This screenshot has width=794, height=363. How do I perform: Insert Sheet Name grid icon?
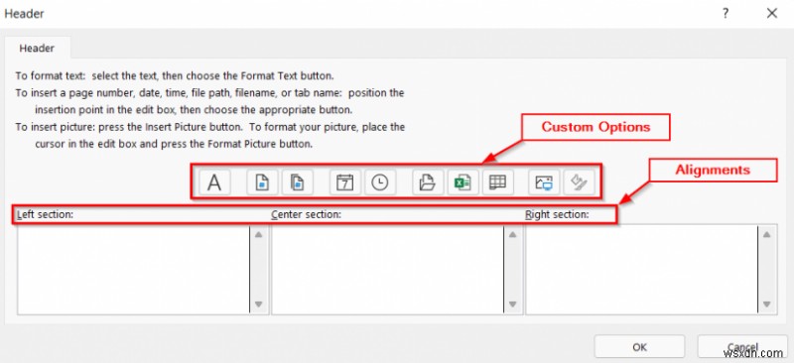pyautogui.click(x=498, y=182)
